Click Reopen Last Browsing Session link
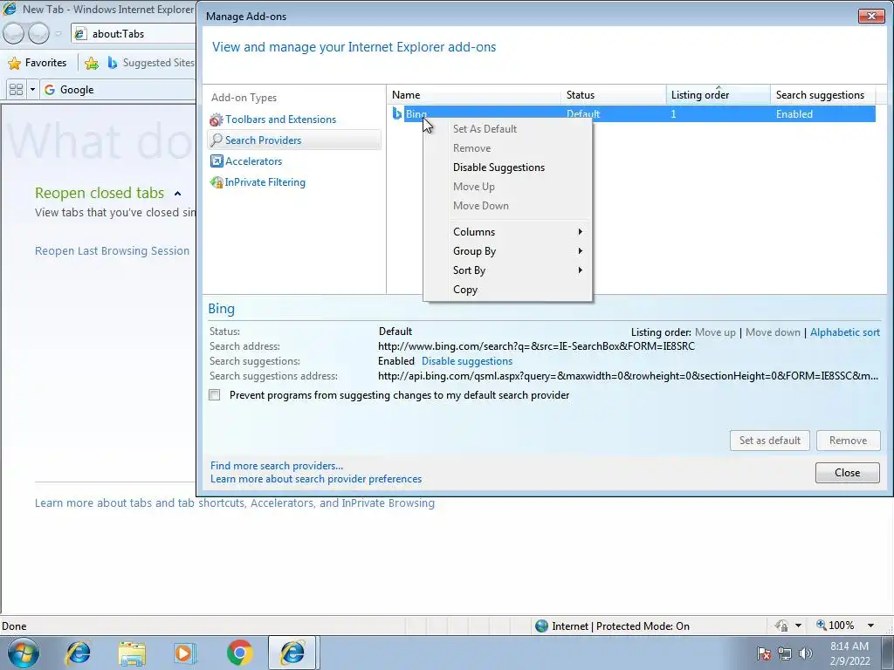894x670 pixels. (x=112, y=250)
